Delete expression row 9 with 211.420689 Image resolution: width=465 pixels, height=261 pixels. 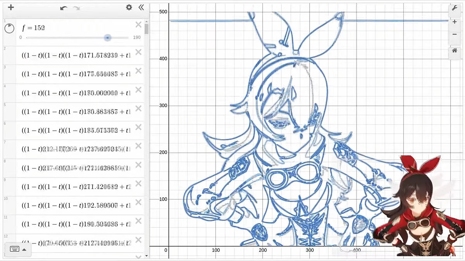[x=138, y=184]
